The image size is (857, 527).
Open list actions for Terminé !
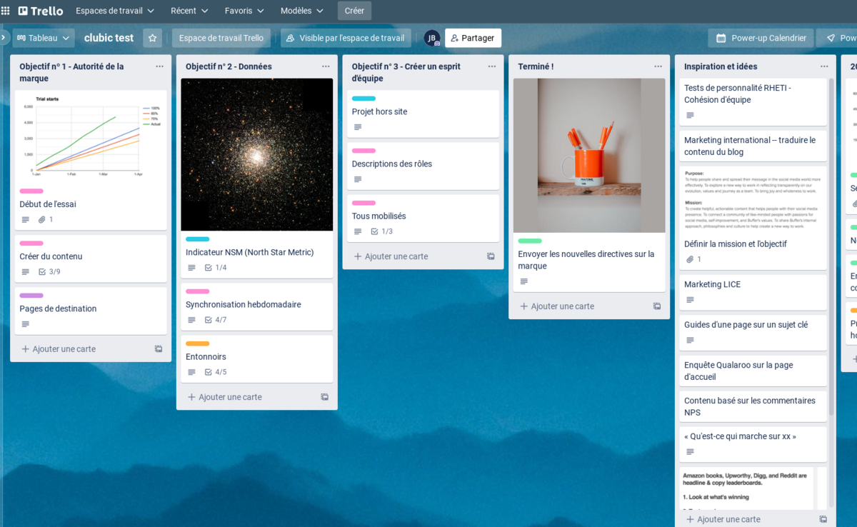pos(658,66)
